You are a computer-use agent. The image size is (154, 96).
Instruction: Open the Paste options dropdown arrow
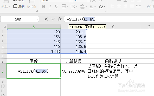click(9, 7)
